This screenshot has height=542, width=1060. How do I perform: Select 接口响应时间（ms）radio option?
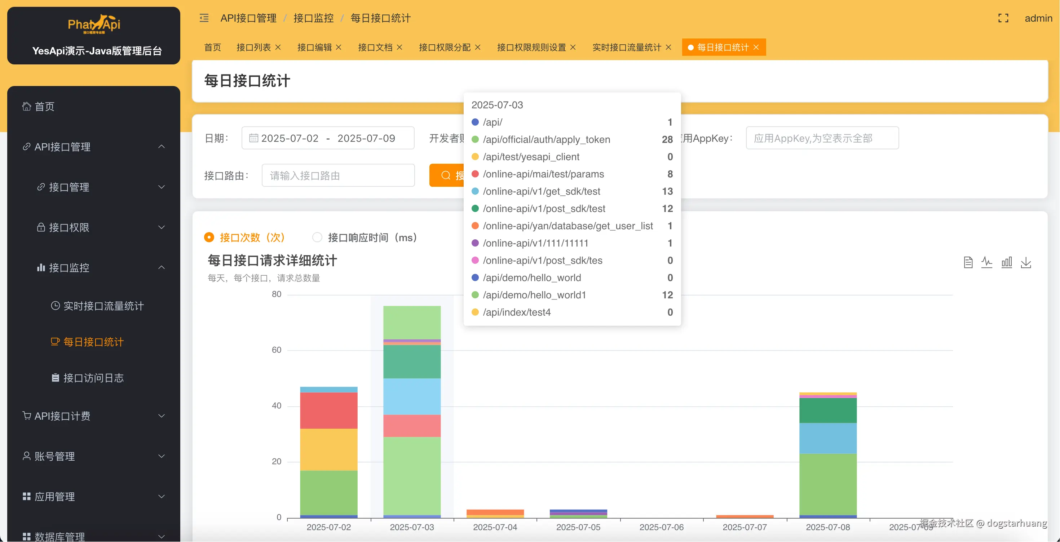point(317,237)
